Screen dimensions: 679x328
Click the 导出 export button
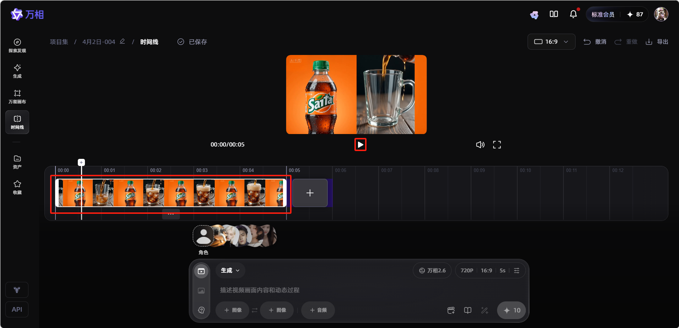[x=657, y=42]
